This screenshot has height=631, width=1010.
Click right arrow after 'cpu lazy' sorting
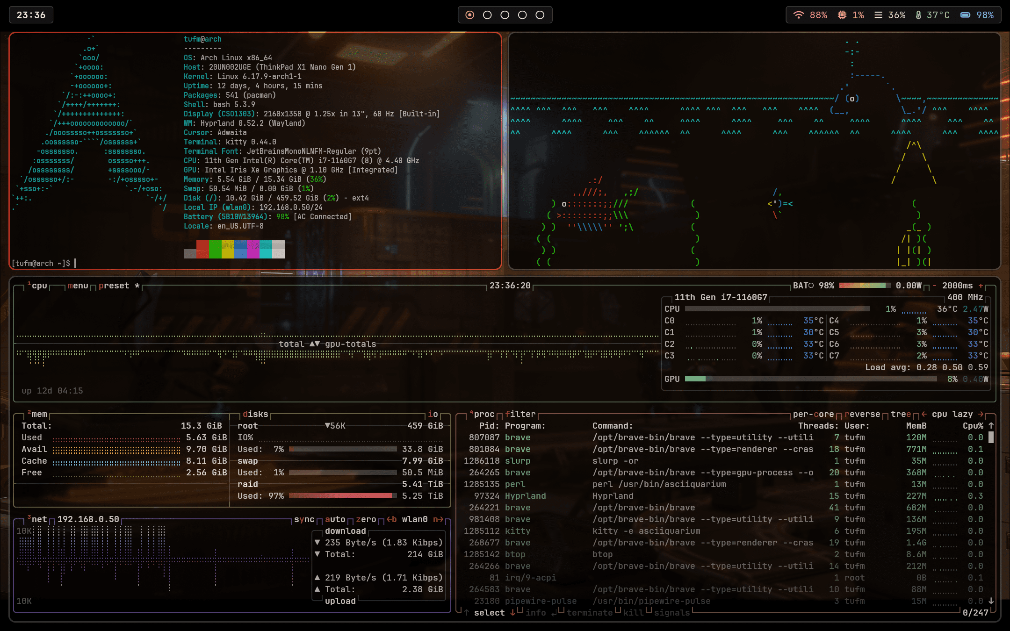pyautogui.click(x=981, y=414)
